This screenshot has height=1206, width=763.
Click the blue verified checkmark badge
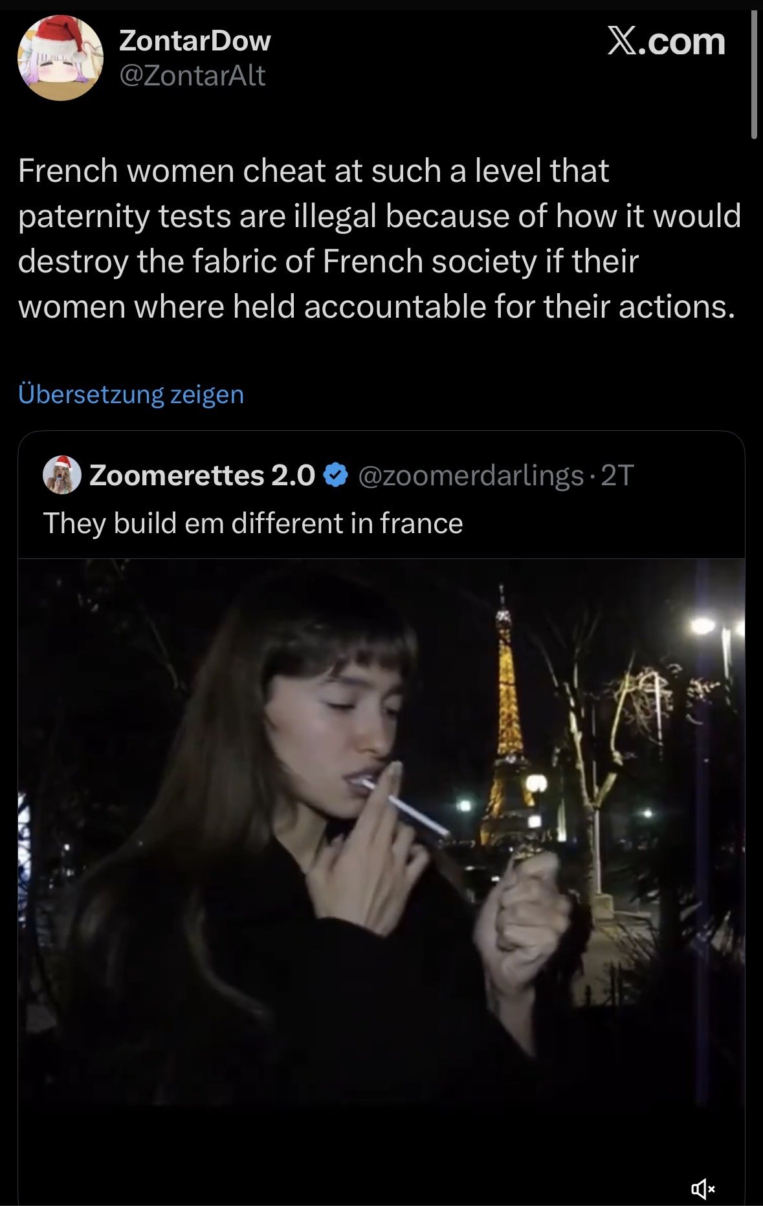(334, 476)
